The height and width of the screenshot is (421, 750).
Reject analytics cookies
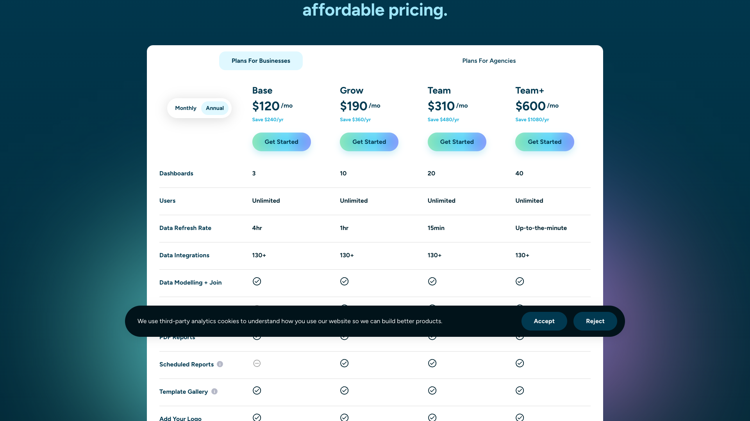[595, 321]
